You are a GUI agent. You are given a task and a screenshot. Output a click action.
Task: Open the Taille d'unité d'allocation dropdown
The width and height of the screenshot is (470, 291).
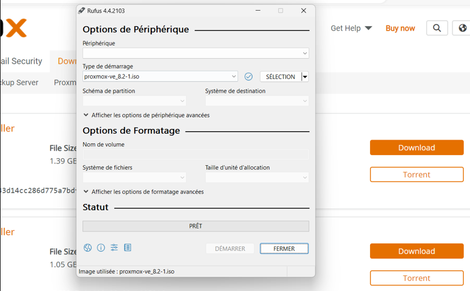click(257, 177)
